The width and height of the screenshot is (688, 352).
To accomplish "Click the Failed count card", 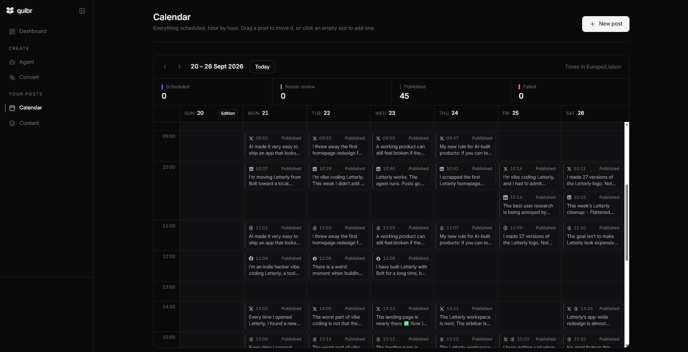I will click(570, 92).
